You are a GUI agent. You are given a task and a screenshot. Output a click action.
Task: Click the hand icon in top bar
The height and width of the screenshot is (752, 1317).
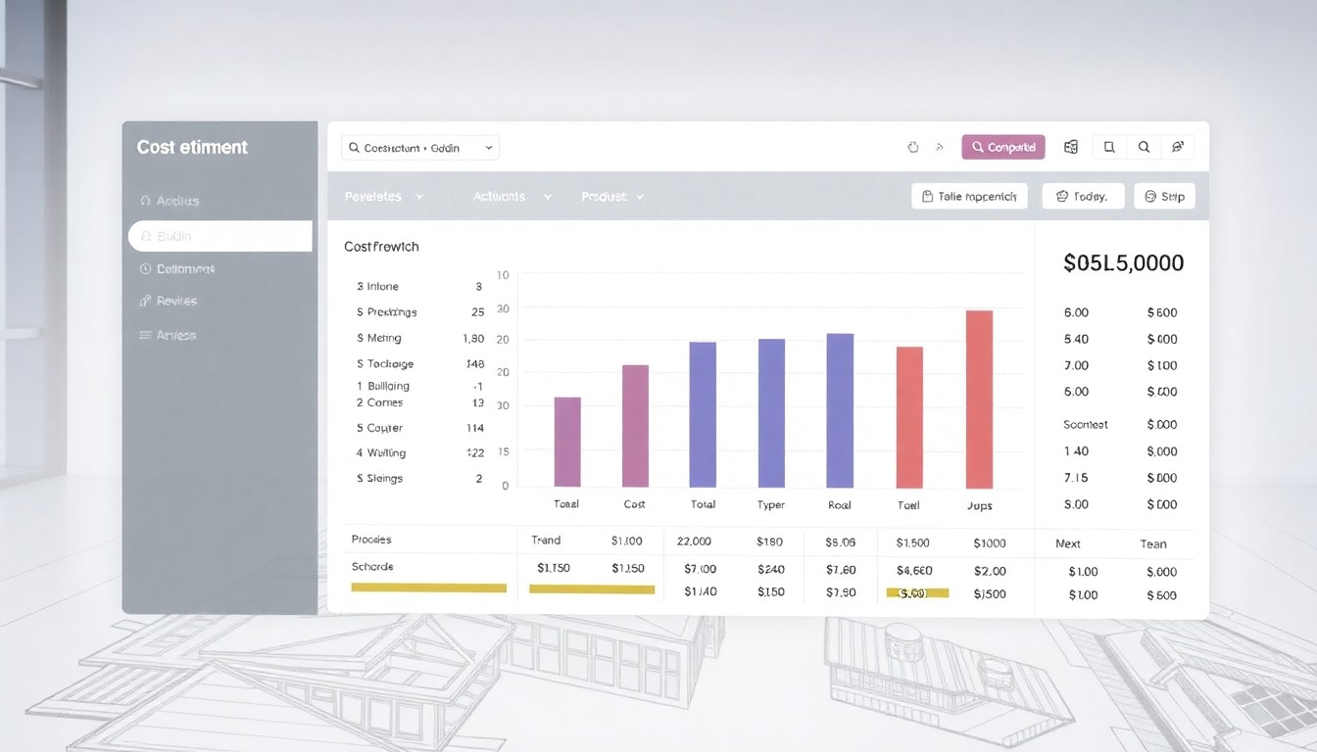[x=913, y=147]
